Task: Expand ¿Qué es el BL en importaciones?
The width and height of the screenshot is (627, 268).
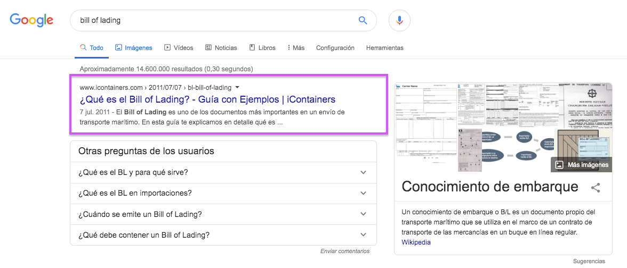Action: (223, 193)
